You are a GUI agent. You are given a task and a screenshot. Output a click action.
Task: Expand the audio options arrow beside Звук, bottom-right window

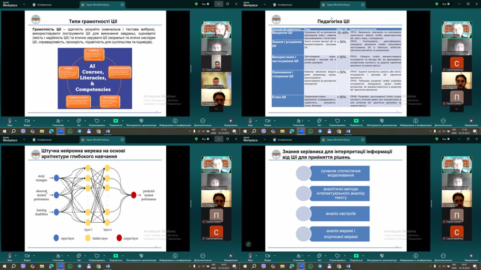coord(257,256)
